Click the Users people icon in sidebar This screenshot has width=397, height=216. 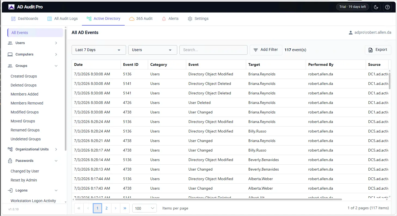pyautogui.click(x=10, y=43)
